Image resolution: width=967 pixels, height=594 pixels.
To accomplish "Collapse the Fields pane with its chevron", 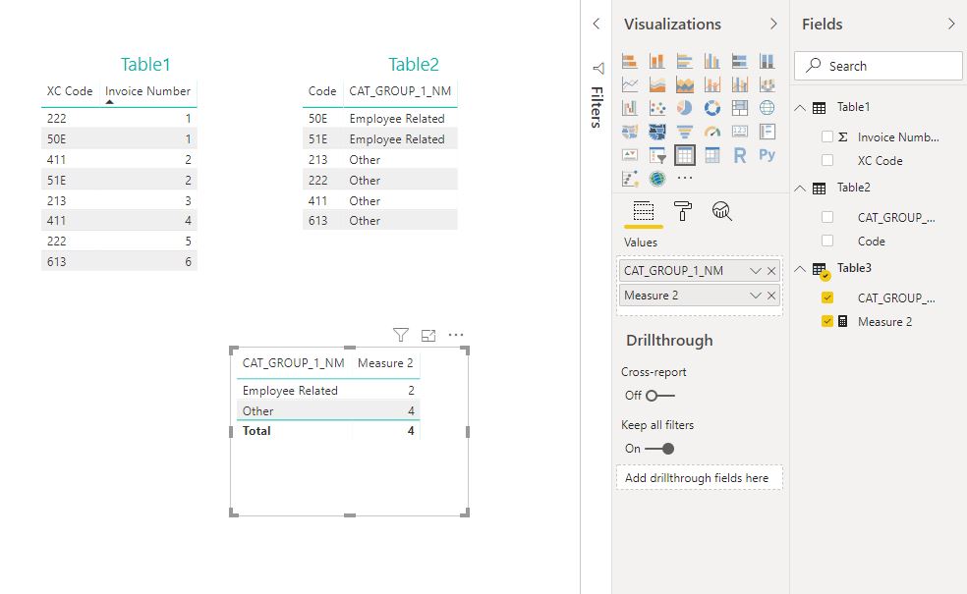I will [x=951, y=24].
